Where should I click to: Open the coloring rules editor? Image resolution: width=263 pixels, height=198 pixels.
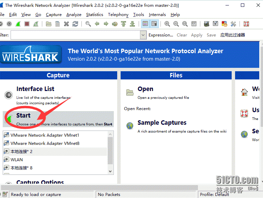(x=224, y=24)
